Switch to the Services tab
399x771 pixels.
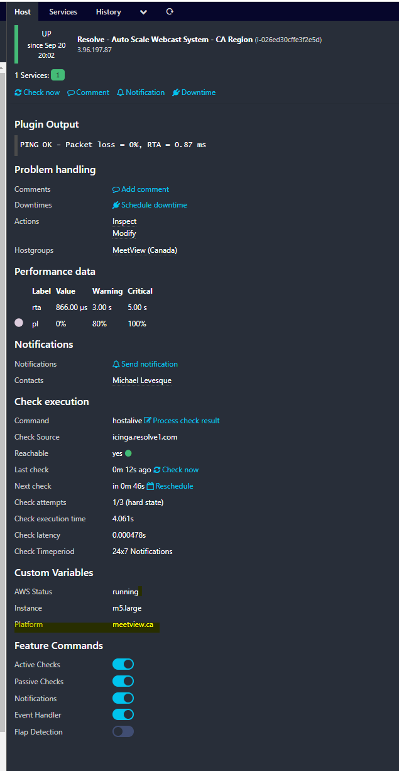point(63,12)
